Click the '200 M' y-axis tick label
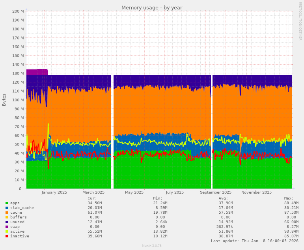Viewport: 304px width, 250px height. click(x=18, y=11)
